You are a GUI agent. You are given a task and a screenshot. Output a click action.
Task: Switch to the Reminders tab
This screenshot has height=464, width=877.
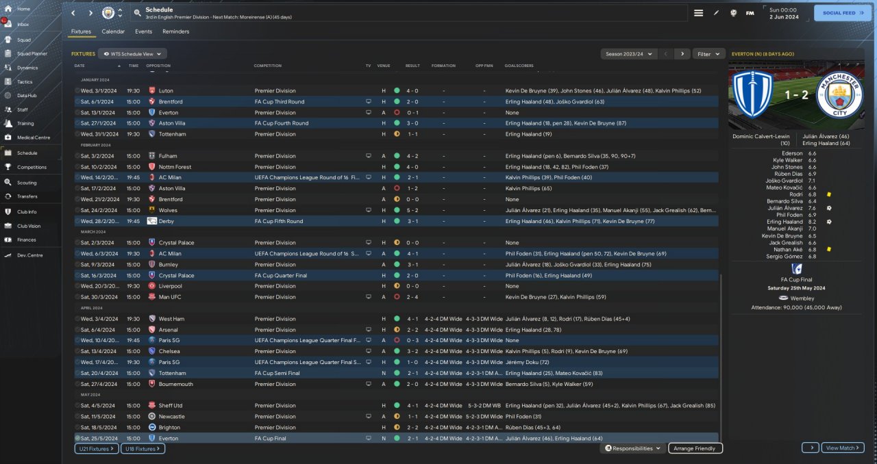(x=176, y=31)
